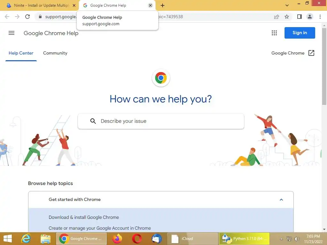This screenshot has height=245, width=327.
Task: Click the magnifier icon in the search box
Action: click(93, 121)
